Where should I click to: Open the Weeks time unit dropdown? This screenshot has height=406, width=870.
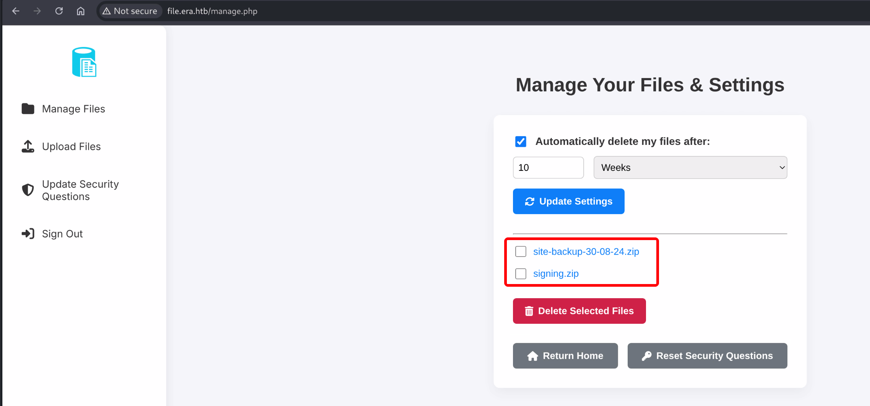pyautogui.click(x=690, y=167)
